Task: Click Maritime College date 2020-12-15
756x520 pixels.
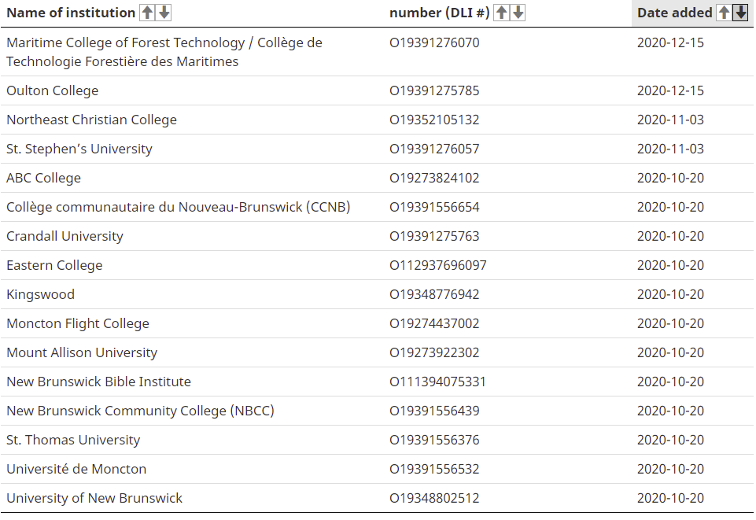Action: point(671,42)
